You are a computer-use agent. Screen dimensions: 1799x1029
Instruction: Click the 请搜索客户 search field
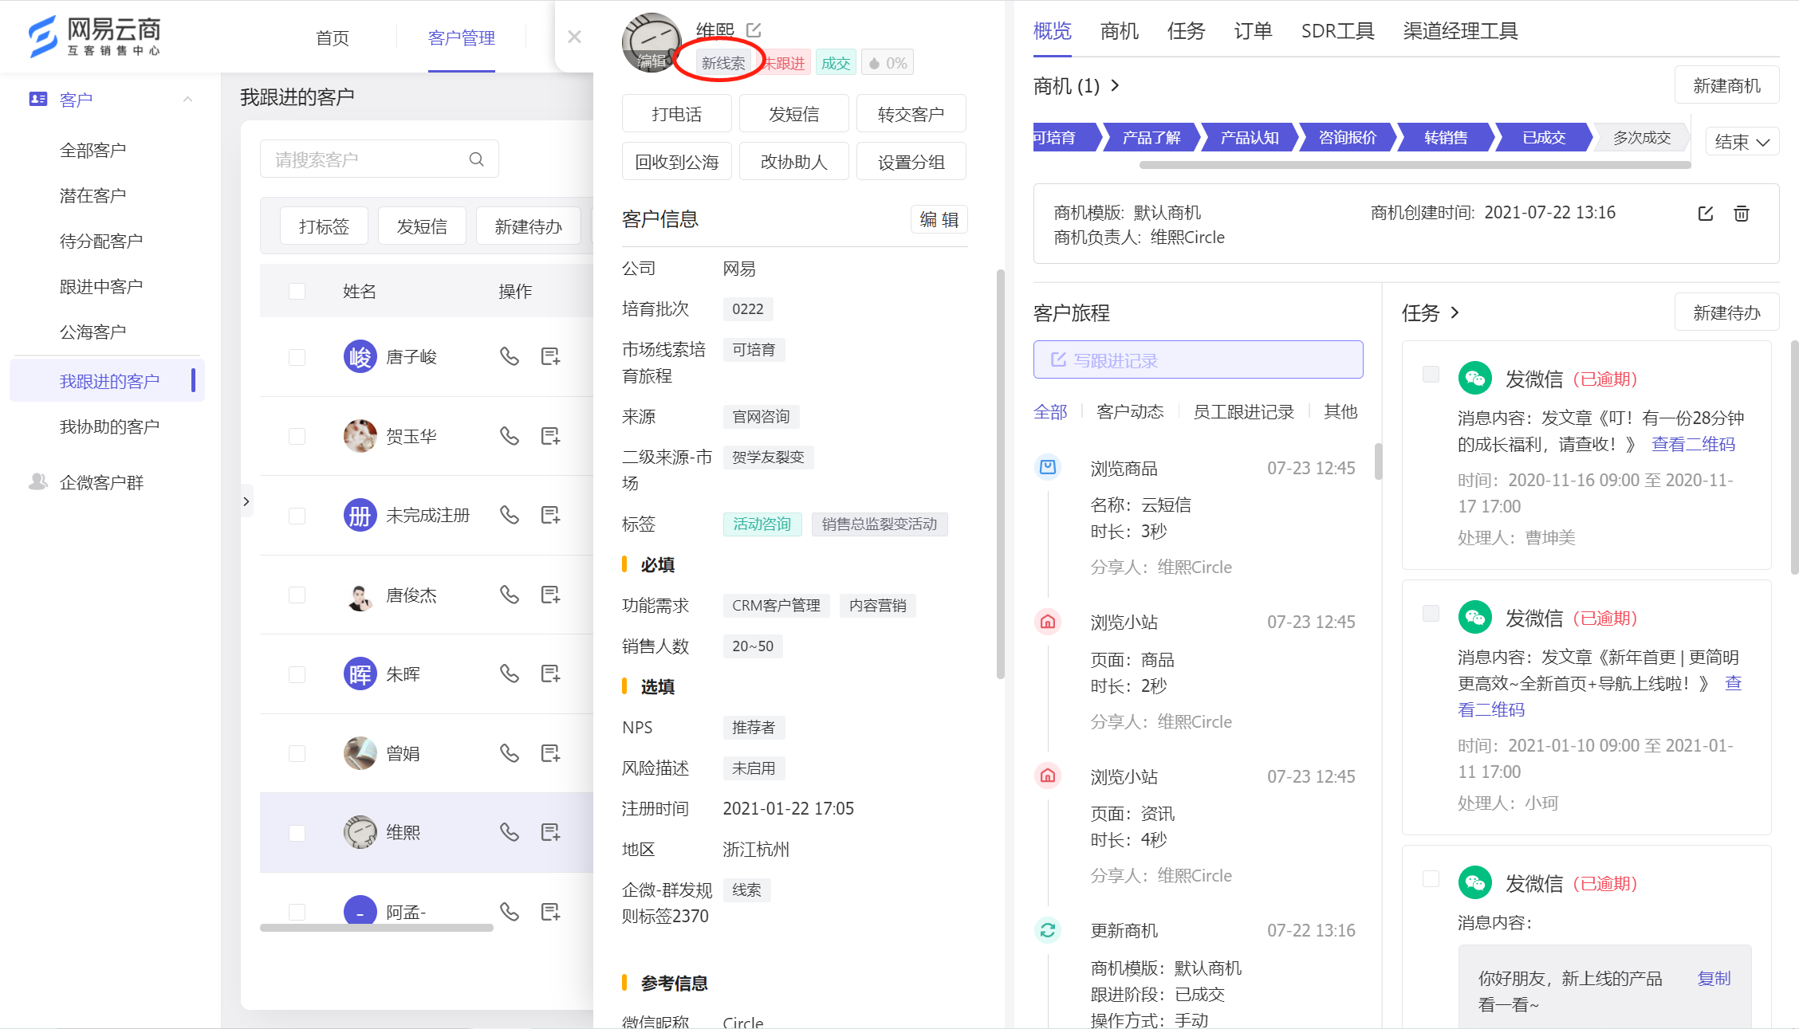tap(379, 159)
